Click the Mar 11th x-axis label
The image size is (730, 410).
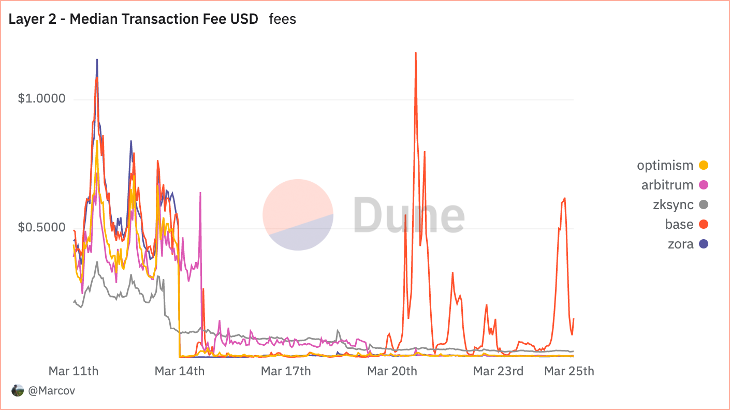(x=74, y=371)
